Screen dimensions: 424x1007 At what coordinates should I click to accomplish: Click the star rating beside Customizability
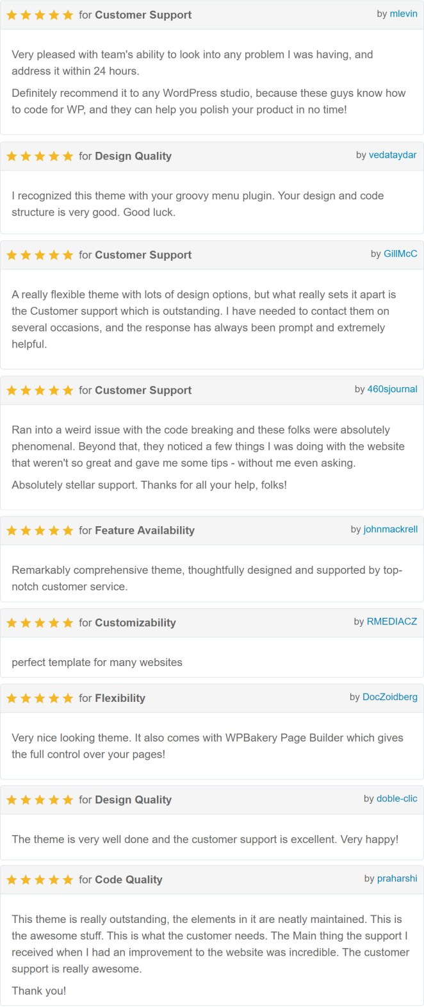tap(40, 622)
